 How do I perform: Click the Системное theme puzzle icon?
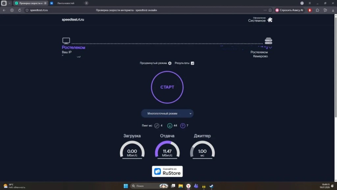coord(270,20)
